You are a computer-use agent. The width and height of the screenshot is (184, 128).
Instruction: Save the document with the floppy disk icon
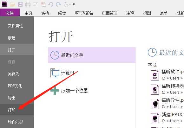[20, 4]
